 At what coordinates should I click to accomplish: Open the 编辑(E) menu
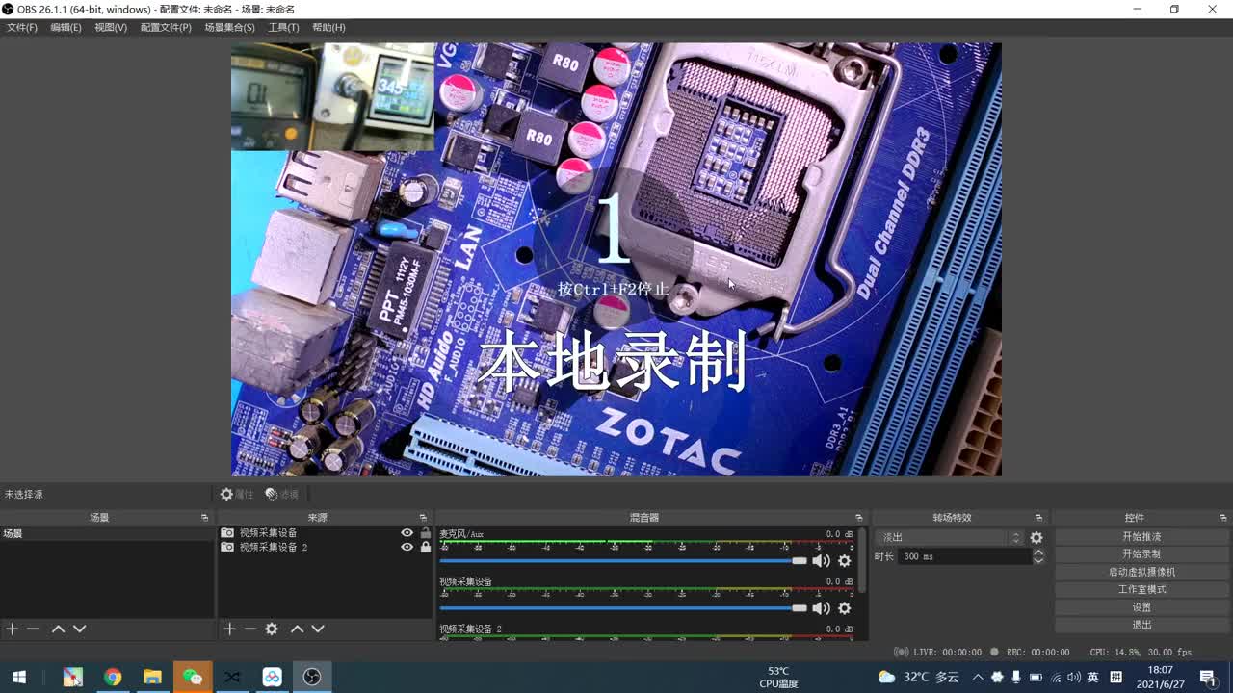tap(66, 27)
